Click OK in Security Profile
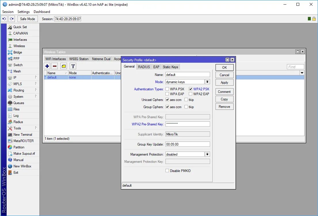 (x=224, y=68)
